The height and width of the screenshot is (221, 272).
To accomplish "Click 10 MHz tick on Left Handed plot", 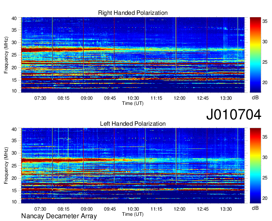I will tap(14, 202).
